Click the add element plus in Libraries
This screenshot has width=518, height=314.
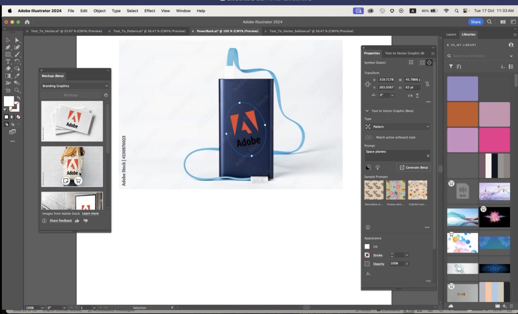tap(505, 306)
